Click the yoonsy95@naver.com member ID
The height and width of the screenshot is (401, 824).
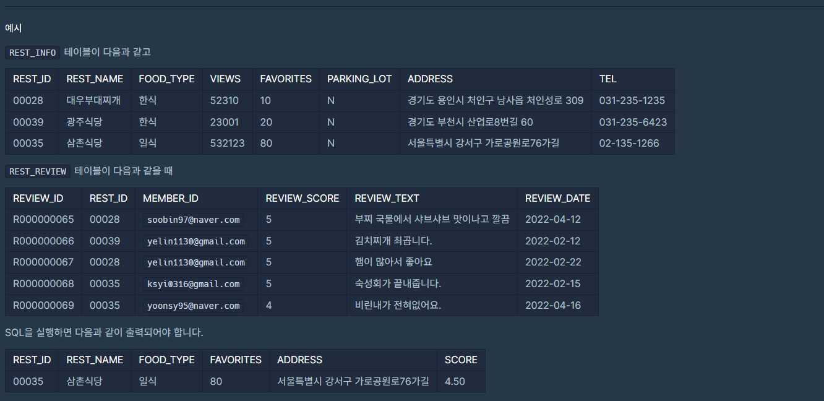click(193, 306)
